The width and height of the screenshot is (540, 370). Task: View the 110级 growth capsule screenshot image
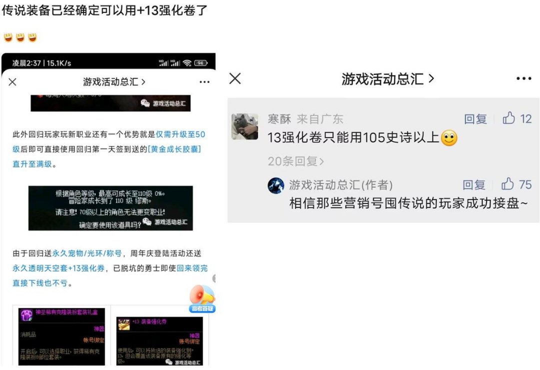[x=110, y=208]
